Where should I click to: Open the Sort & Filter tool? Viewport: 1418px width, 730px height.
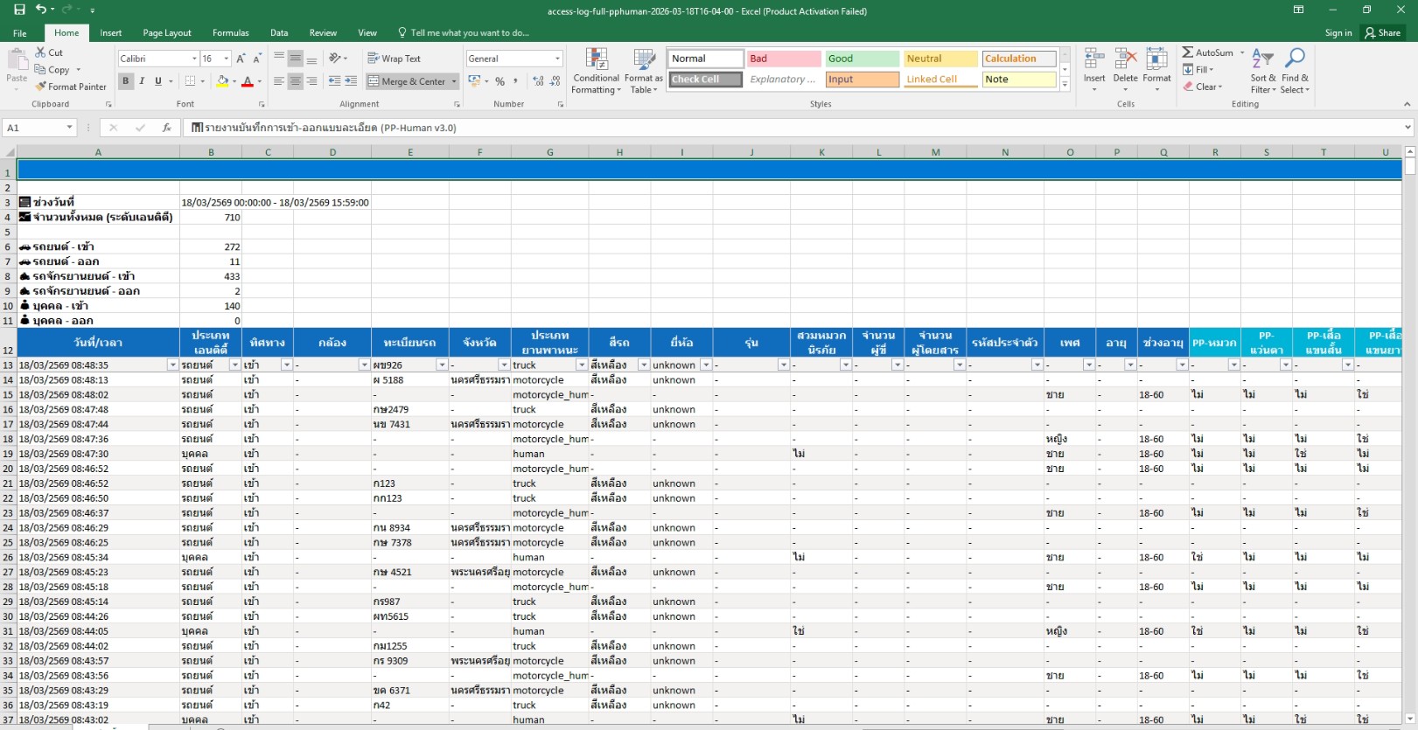click(1262, 60)
